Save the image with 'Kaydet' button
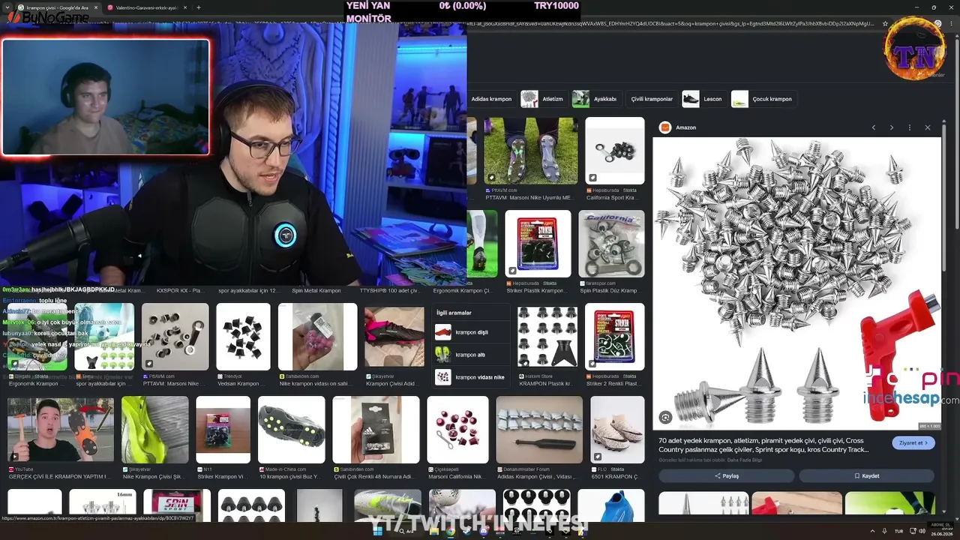Viewport: 960px width, 540px height. click(x=866, y=475)
